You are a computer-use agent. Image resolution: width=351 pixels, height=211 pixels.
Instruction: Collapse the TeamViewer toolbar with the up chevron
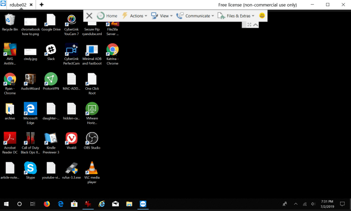(x=256, y=25)
